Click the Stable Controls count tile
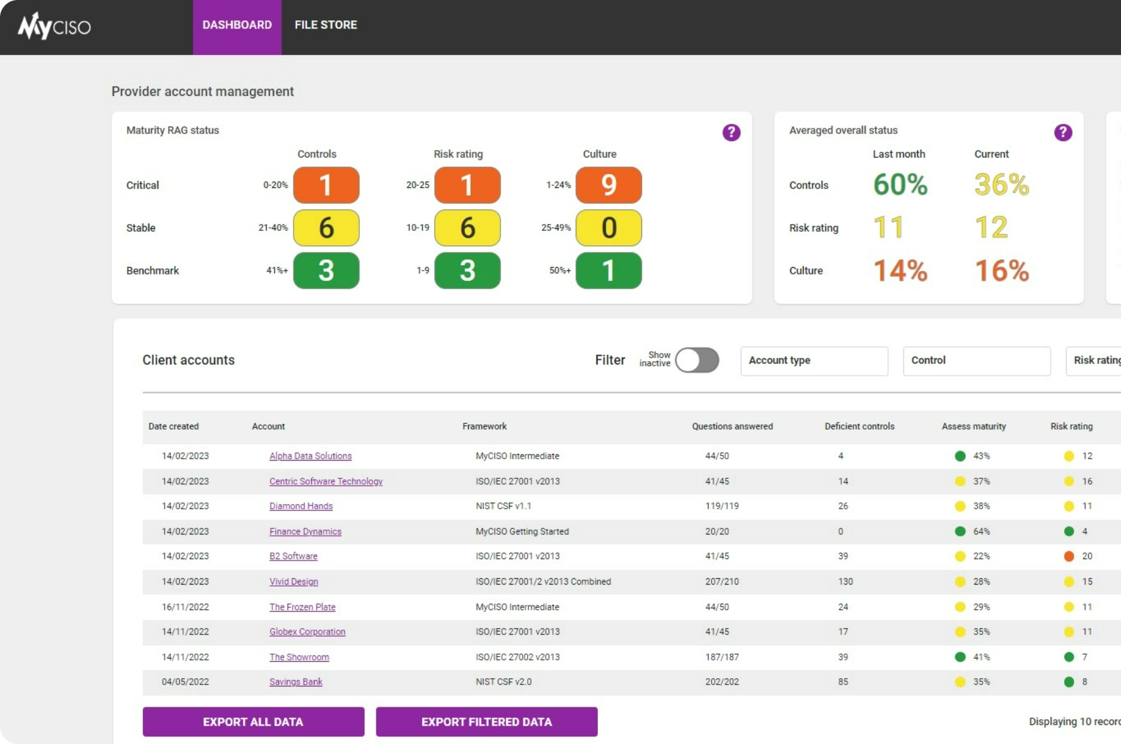Viewport: 1121px width, 744px height. point(326,228)
